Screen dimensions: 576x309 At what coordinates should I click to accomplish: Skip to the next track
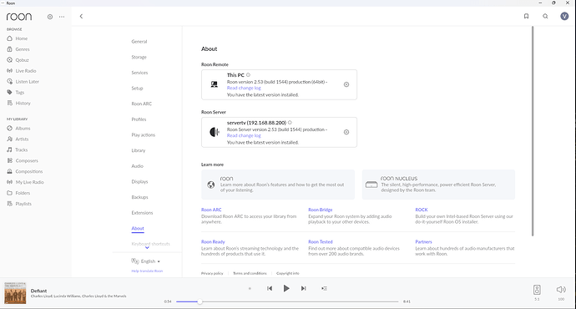303,288
